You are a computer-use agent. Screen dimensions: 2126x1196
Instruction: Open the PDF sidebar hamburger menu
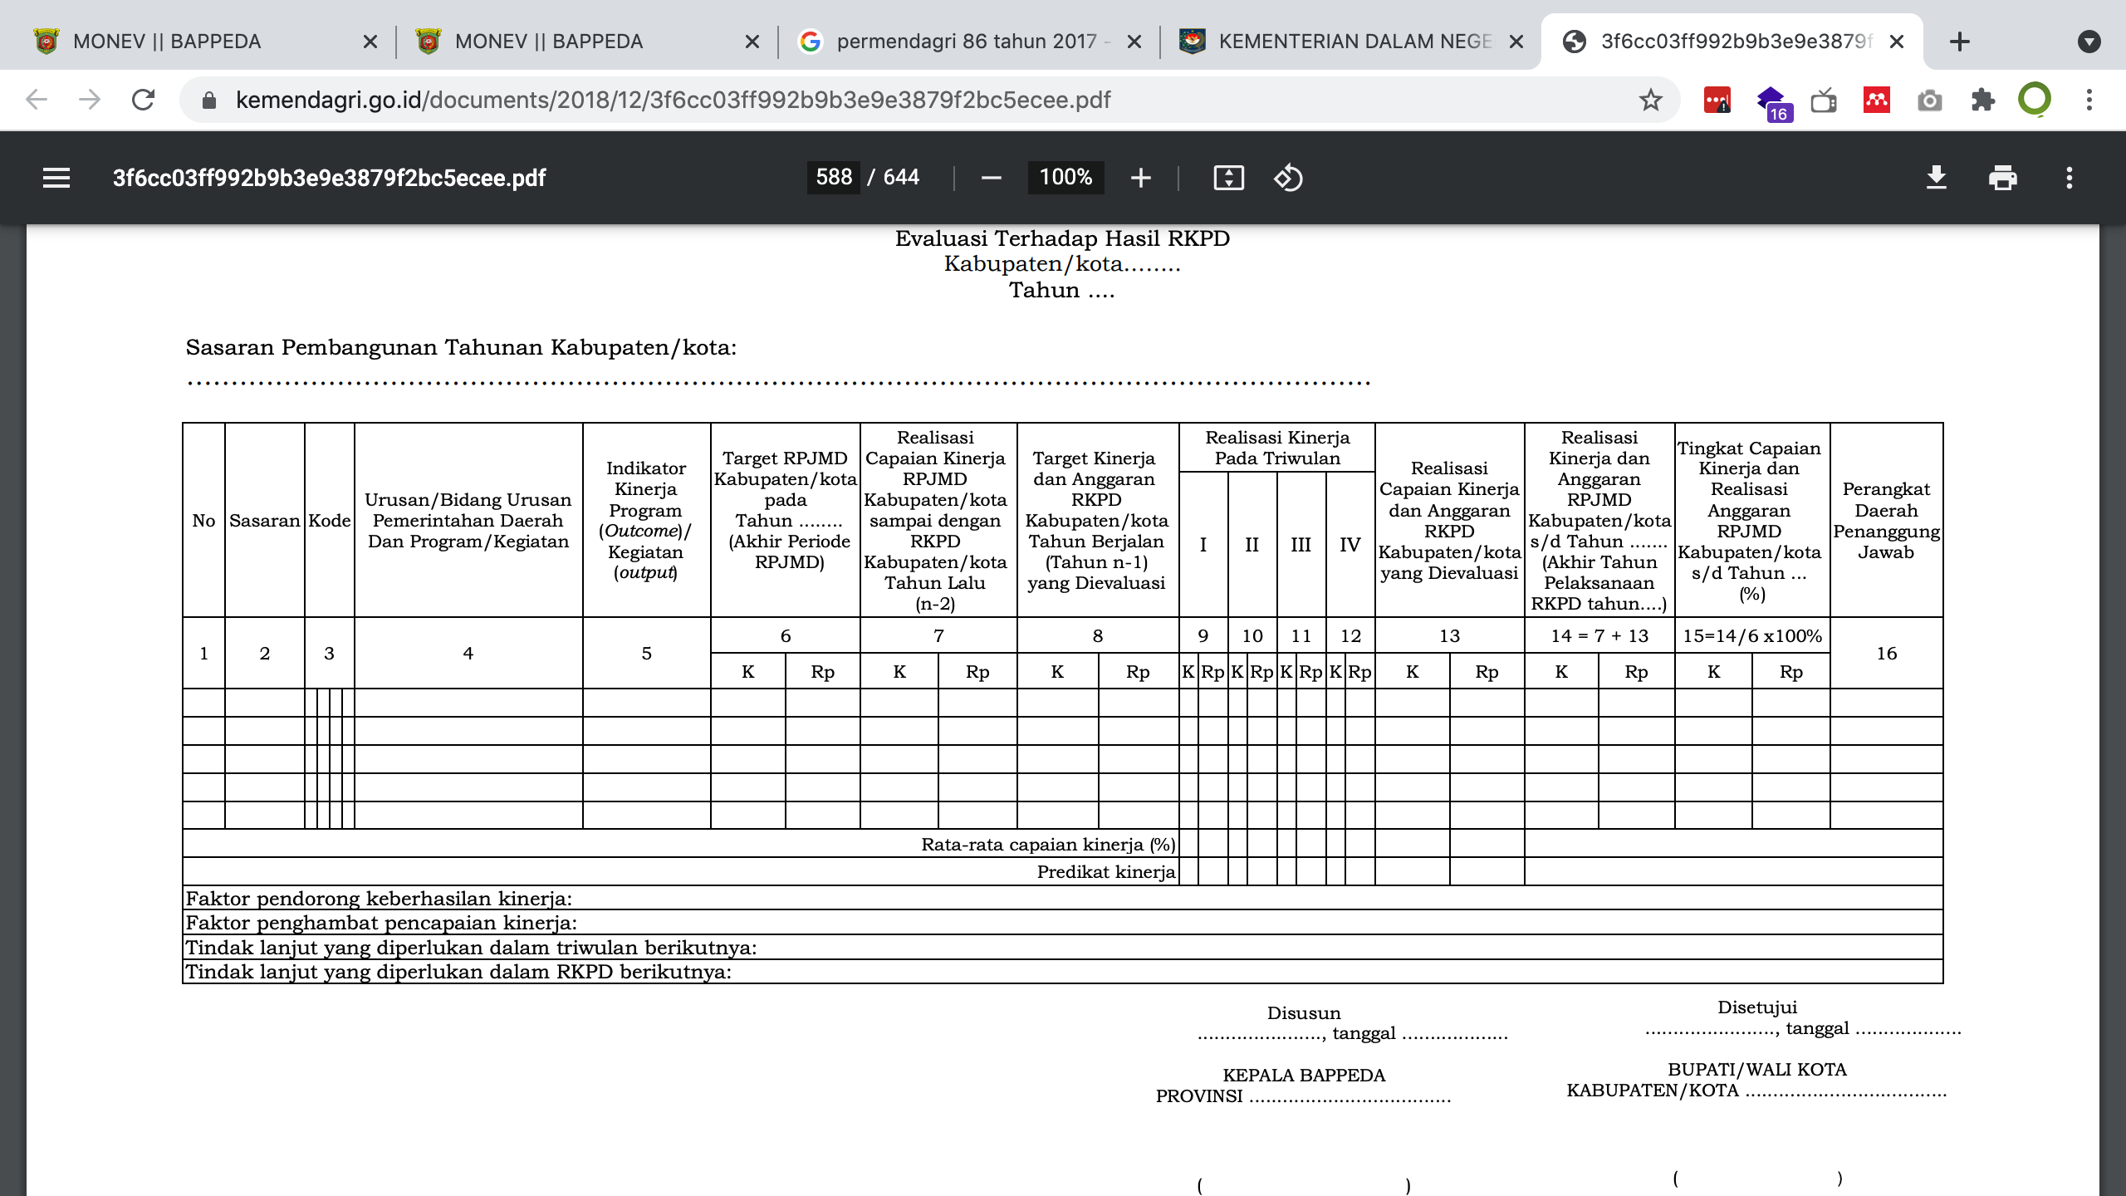(56, 178)
